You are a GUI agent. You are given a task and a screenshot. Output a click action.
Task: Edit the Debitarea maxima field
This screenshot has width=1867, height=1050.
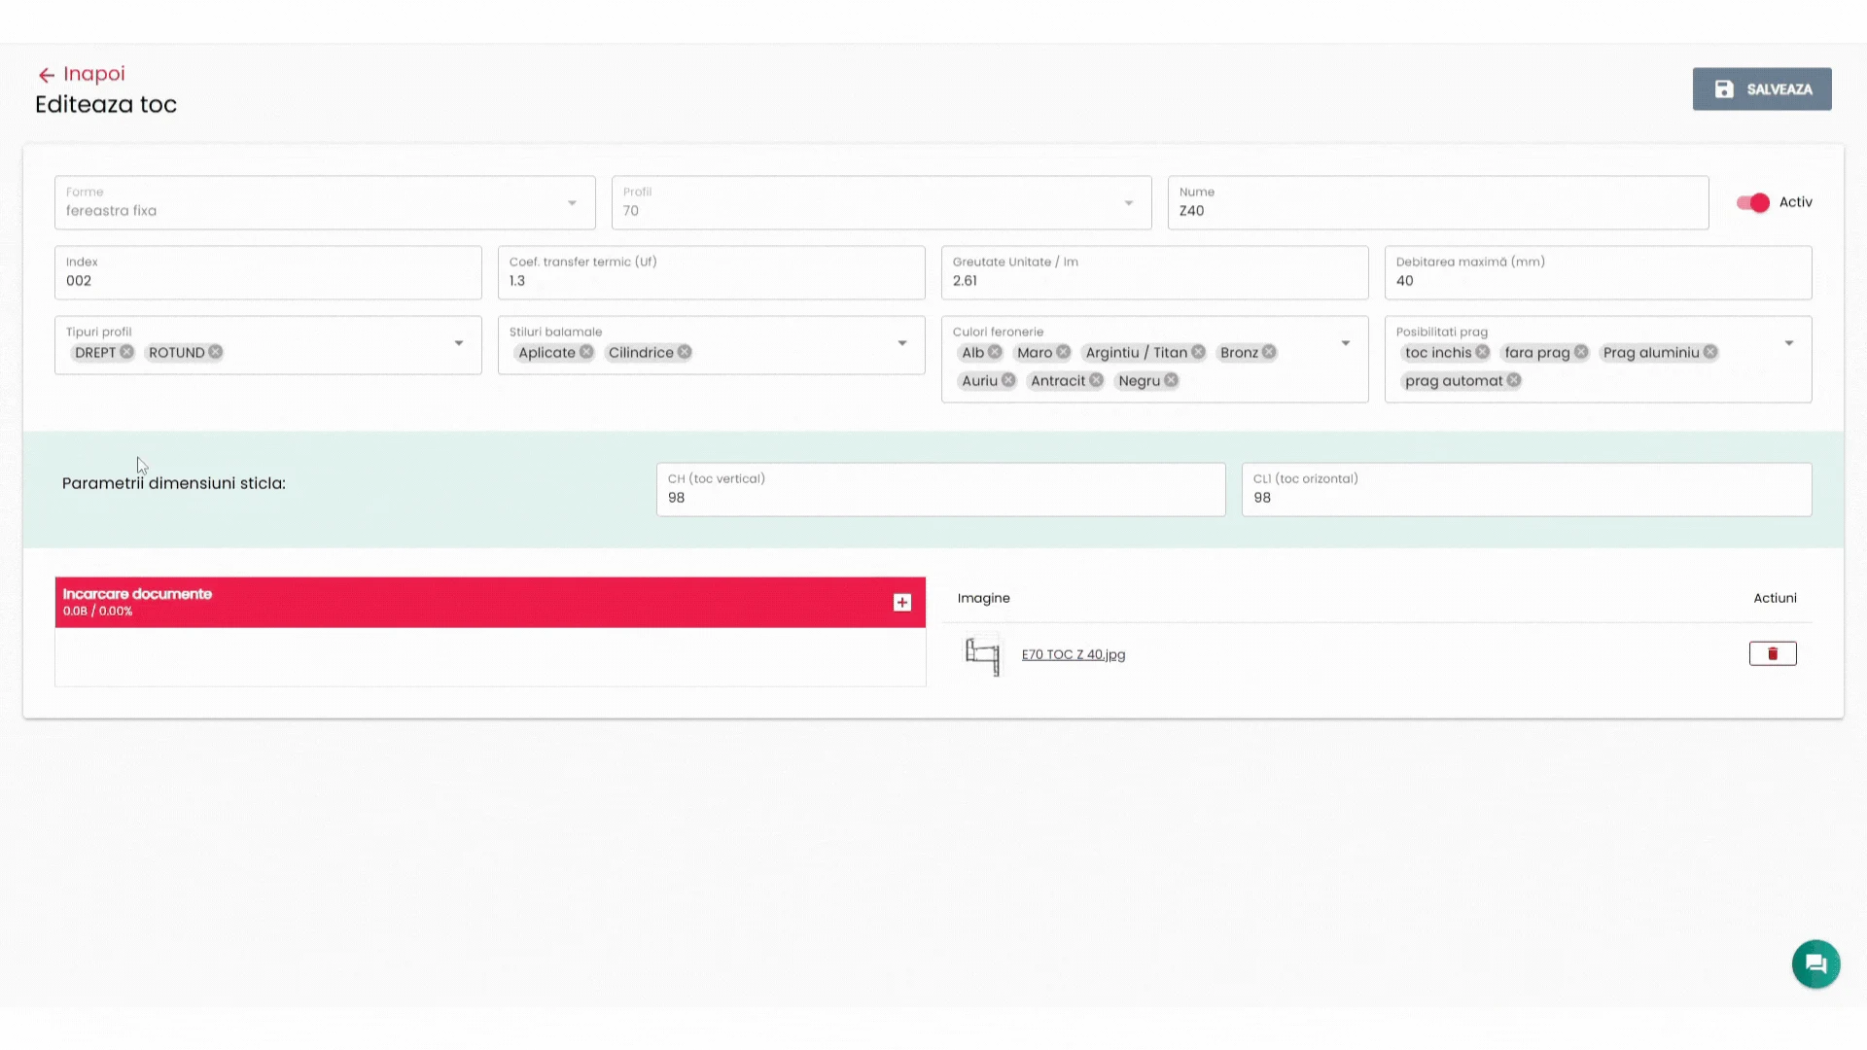[x=1599, y=272]
